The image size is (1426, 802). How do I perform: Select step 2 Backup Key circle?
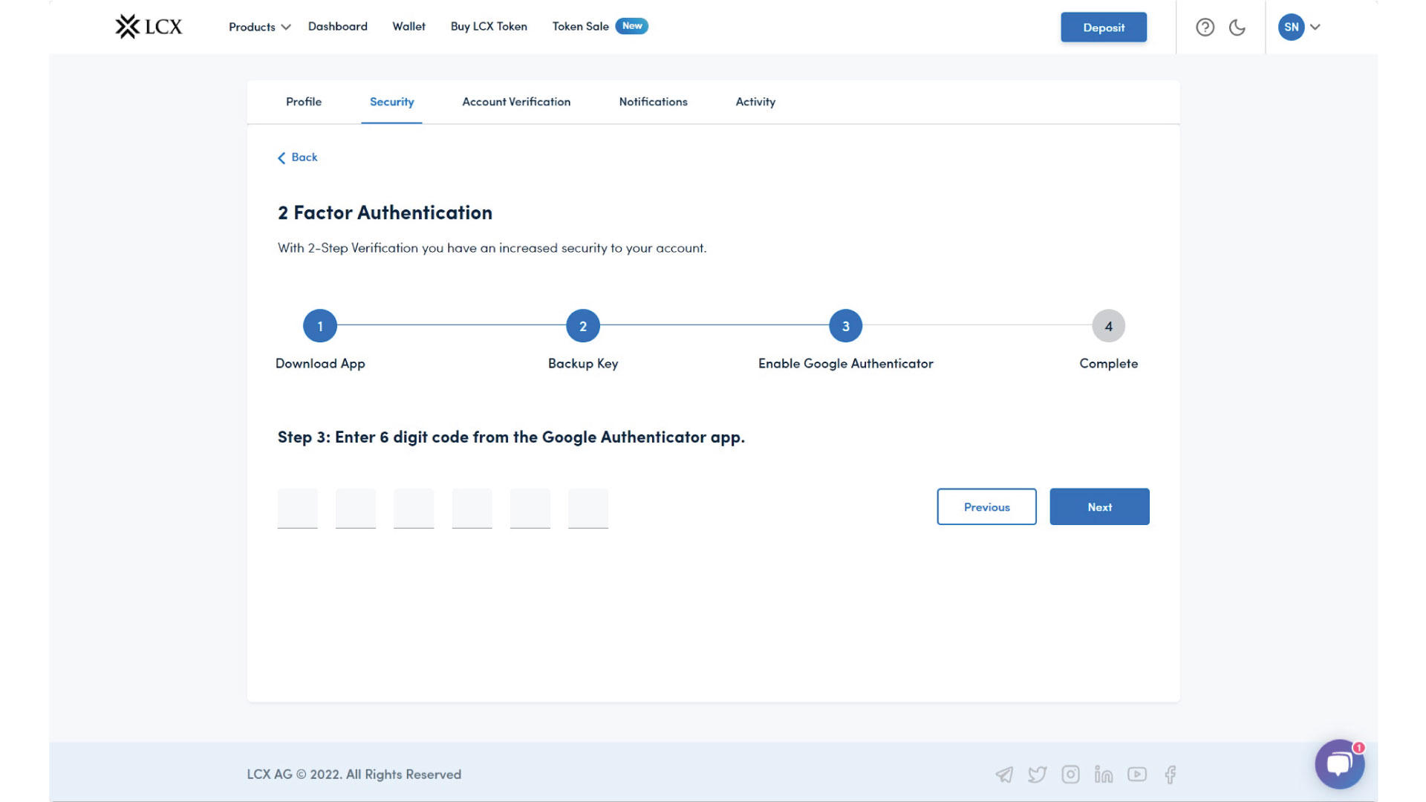[583, 326]
